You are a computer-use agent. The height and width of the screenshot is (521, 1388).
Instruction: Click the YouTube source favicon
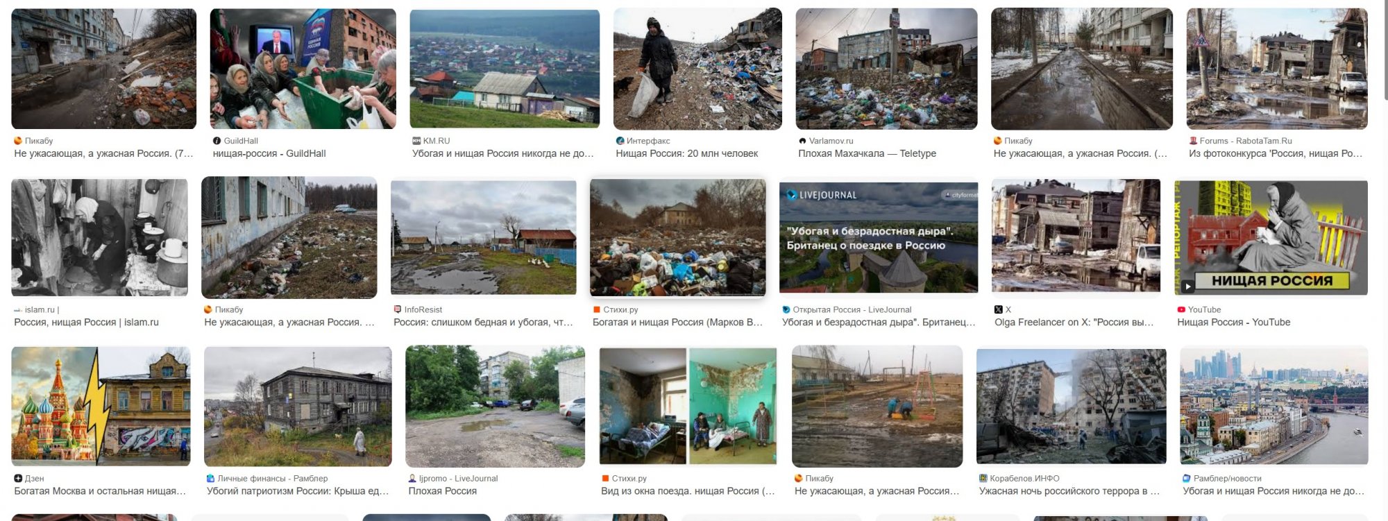click(1181, 309)
